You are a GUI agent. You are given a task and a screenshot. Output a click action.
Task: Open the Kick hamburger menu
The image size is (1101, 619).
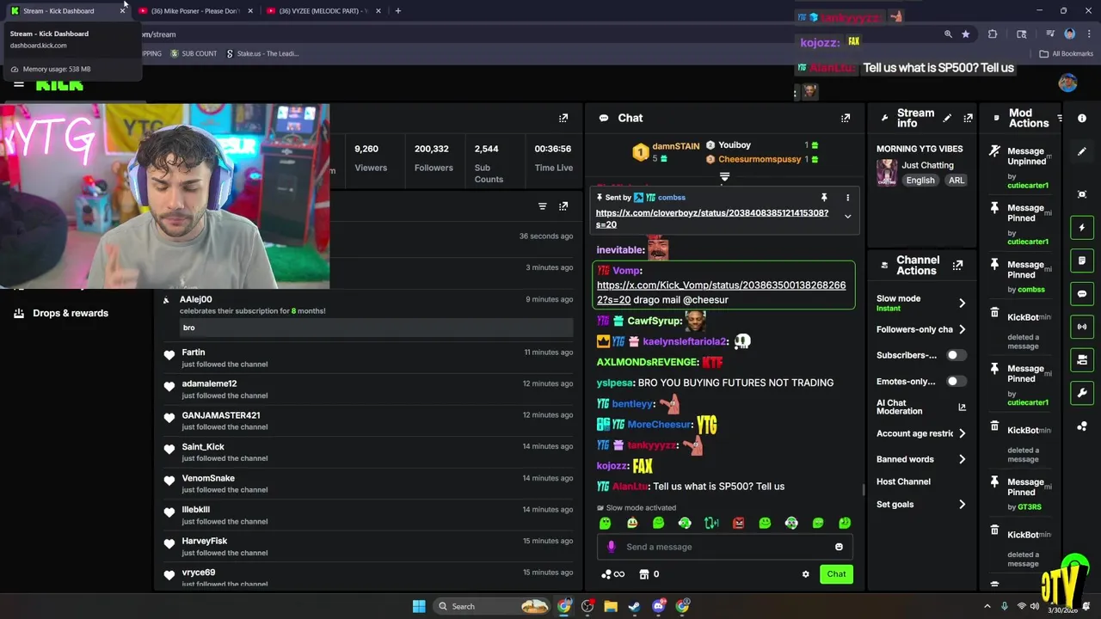(x=18, y=83)
